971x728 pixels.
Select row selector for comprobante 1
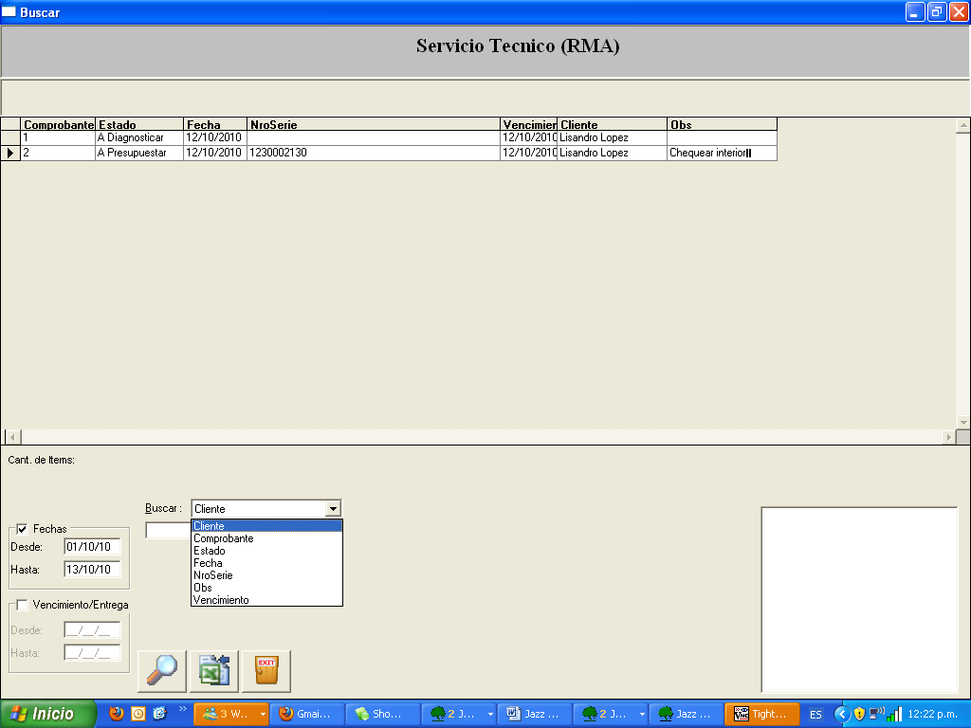10,137
